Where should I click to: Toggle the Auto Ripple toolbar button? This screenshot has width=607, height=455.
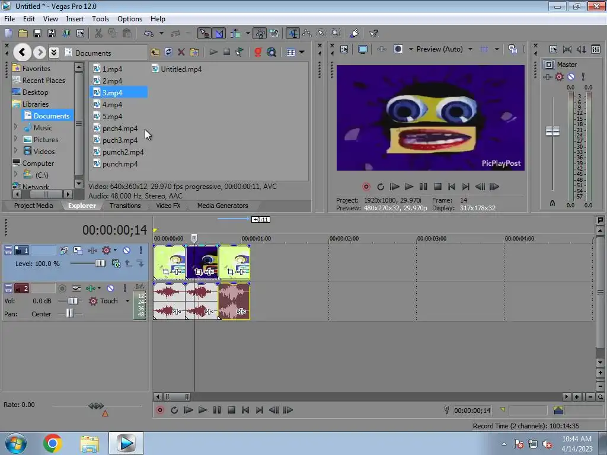tap(235, 33)
